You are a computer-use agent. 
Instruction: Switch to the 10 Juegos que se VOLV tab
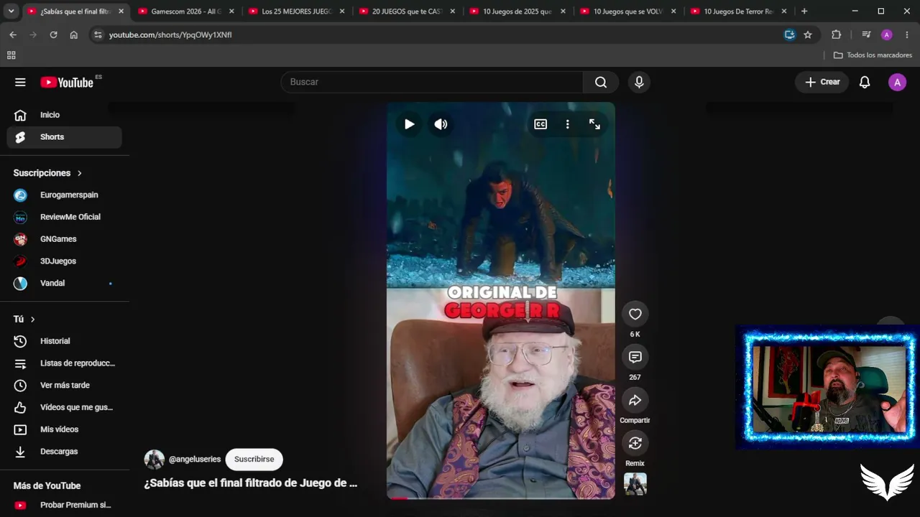click(627, 11)
